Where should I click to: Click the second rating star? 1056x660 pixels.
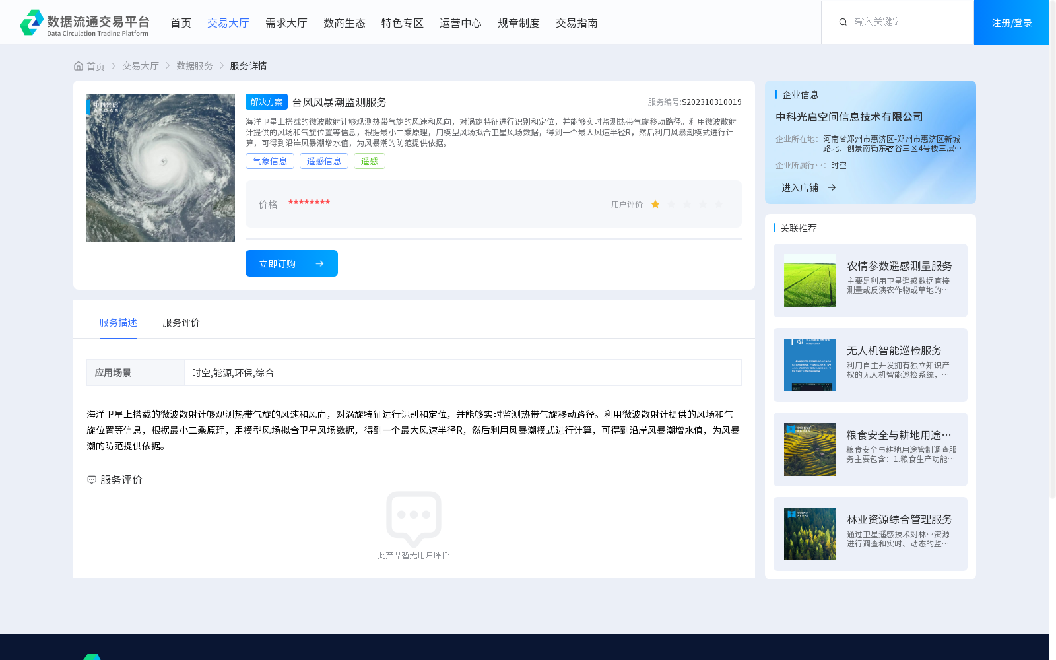(671, 205)
